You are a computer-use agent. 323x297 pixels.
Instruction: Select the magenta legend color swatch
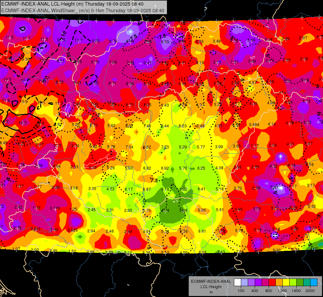(x=265, y=282)
